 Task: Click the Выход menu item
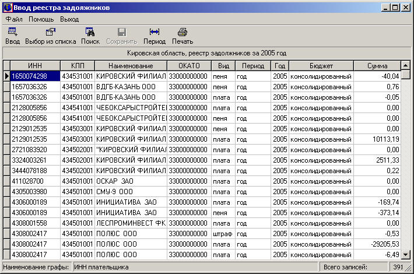click(69, 19)
